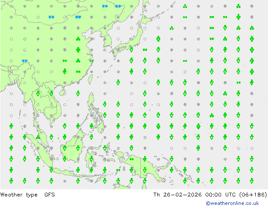Click the 'Weather type' caption text
The height and width of the screenshot is (207, 268).
[19, 195]
